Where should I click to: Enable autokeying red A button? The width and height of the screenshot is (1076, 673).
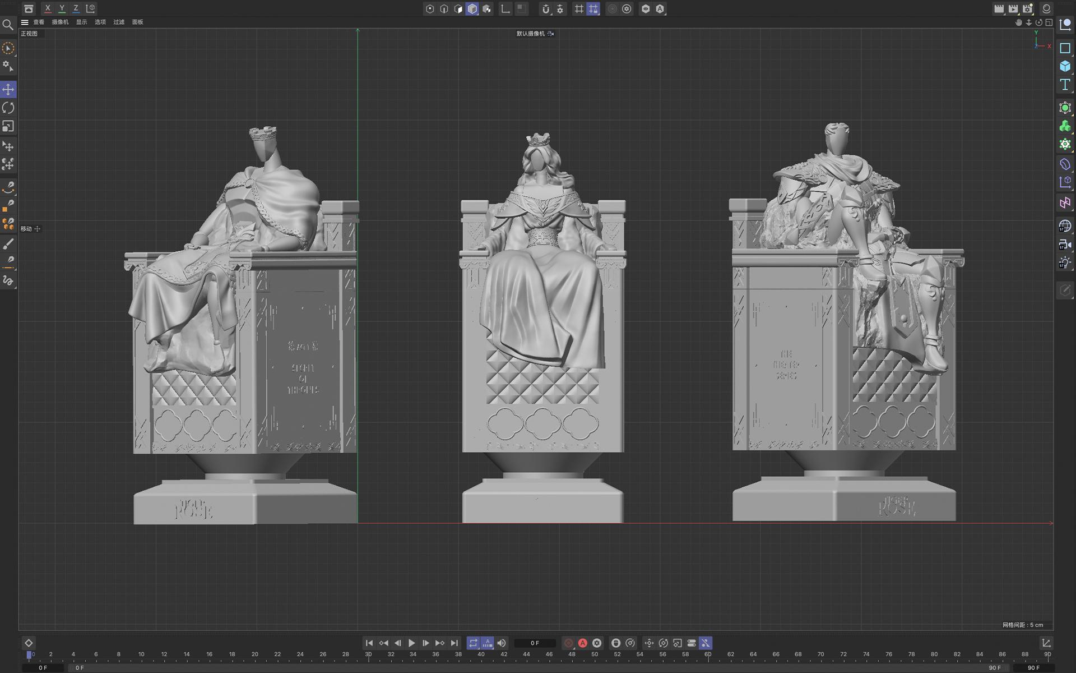coord(583,643)
